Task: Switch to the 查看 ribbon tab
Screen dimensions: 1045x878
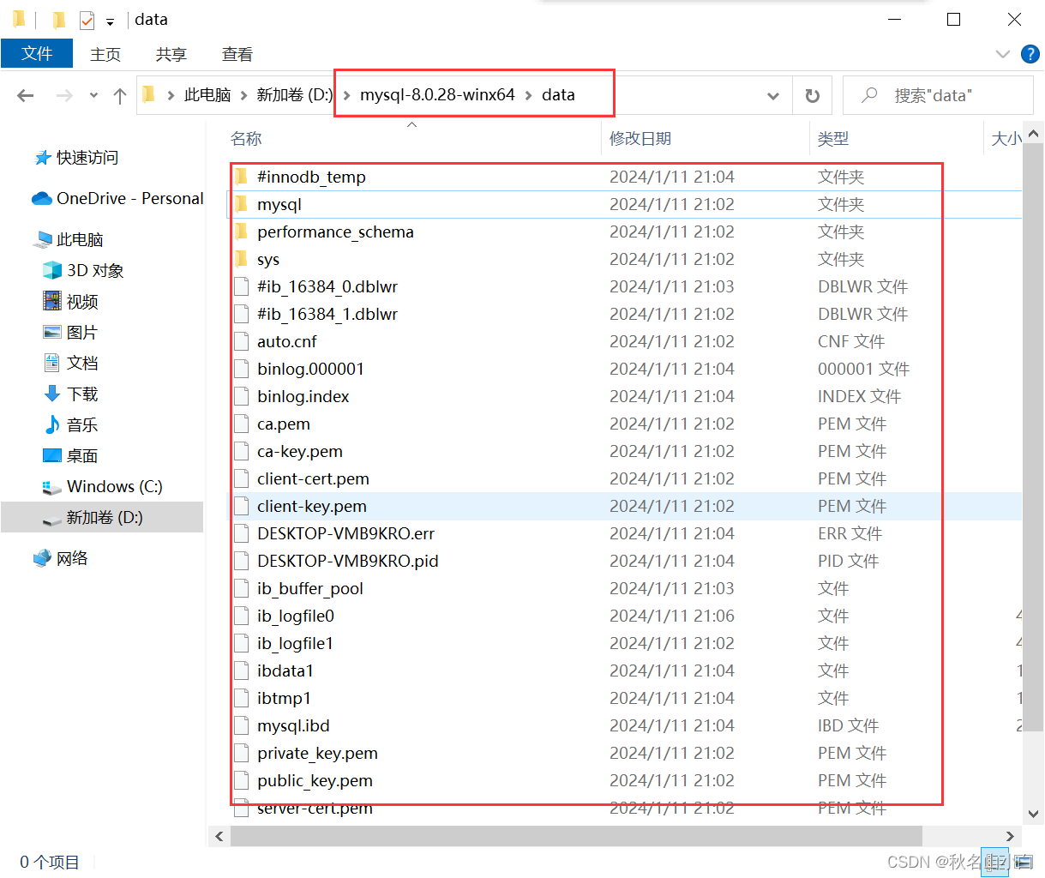Action: [237, 53]
